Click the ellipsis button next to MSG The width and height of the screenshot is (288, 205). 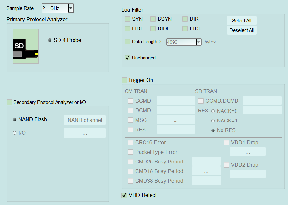(x=176, y=120)
